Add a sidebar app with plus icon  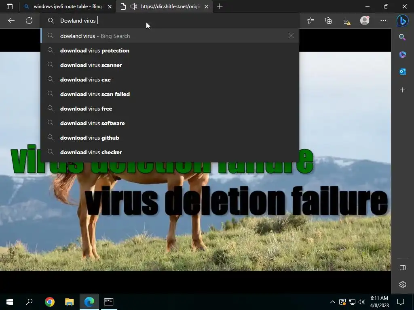click(402, 90)
